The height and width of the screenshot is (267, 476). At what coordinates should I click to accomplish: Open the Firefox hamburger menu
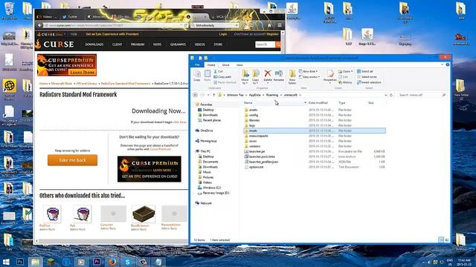click(x=280, y=25)
